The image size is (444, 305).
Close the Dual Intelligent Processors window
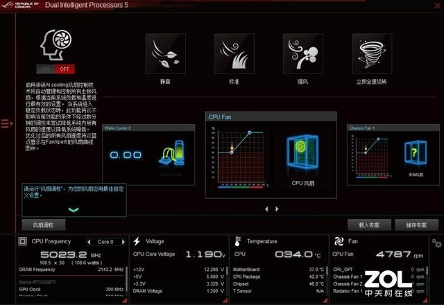click(438, 6)
